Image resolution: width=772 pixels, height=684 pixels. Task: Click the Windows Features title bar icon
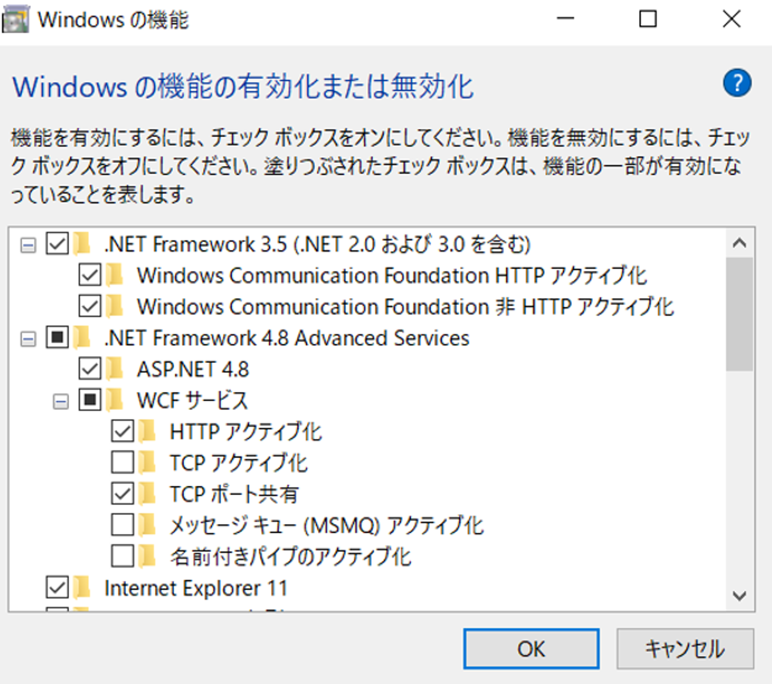click(x=16, y=20)
